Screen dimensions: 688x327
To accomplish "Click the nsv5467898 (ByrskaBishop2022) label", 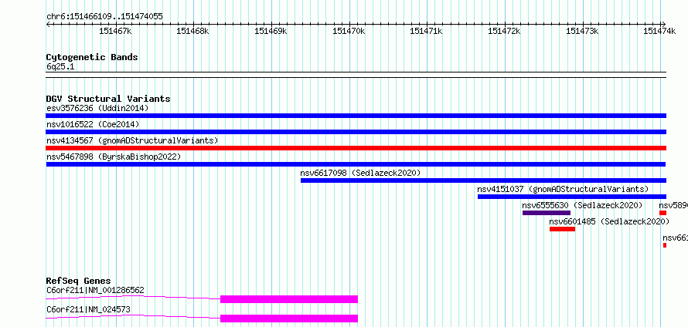I will coord(113,157).
